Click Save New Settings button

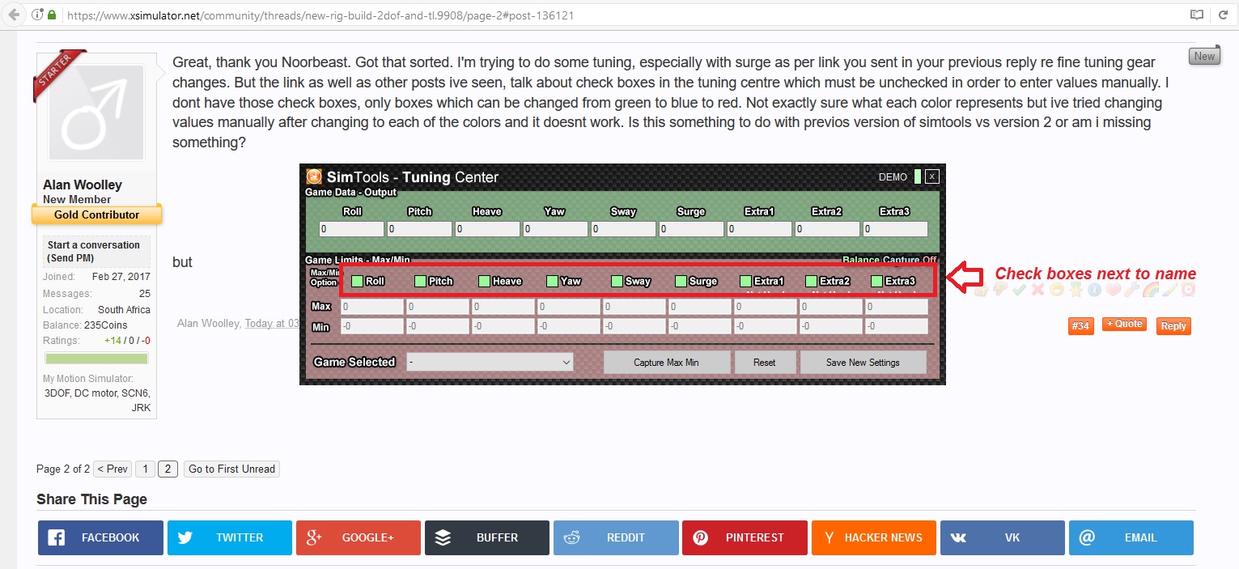tap(863, 363)
